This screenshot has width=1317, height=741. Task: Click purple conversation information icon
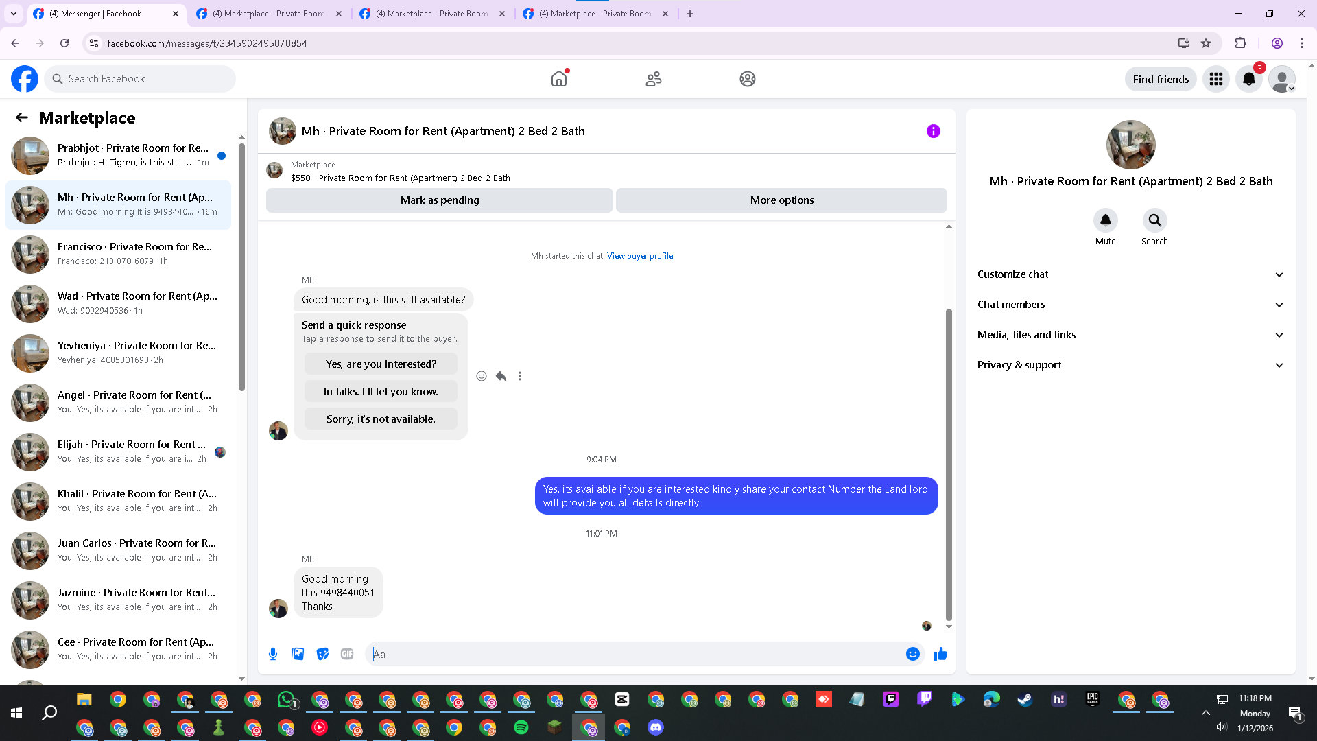click(x=933, y=131)
